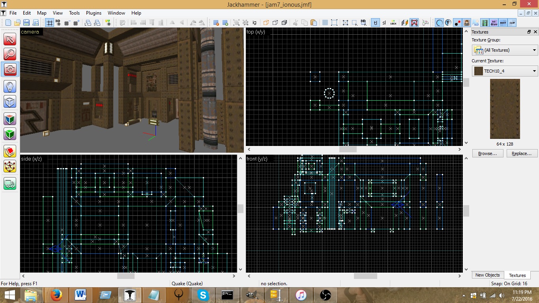Open Firefox from the taskbar
This screenshot has height=303, width=539.
pyautogui.click(x=56, y=295)
